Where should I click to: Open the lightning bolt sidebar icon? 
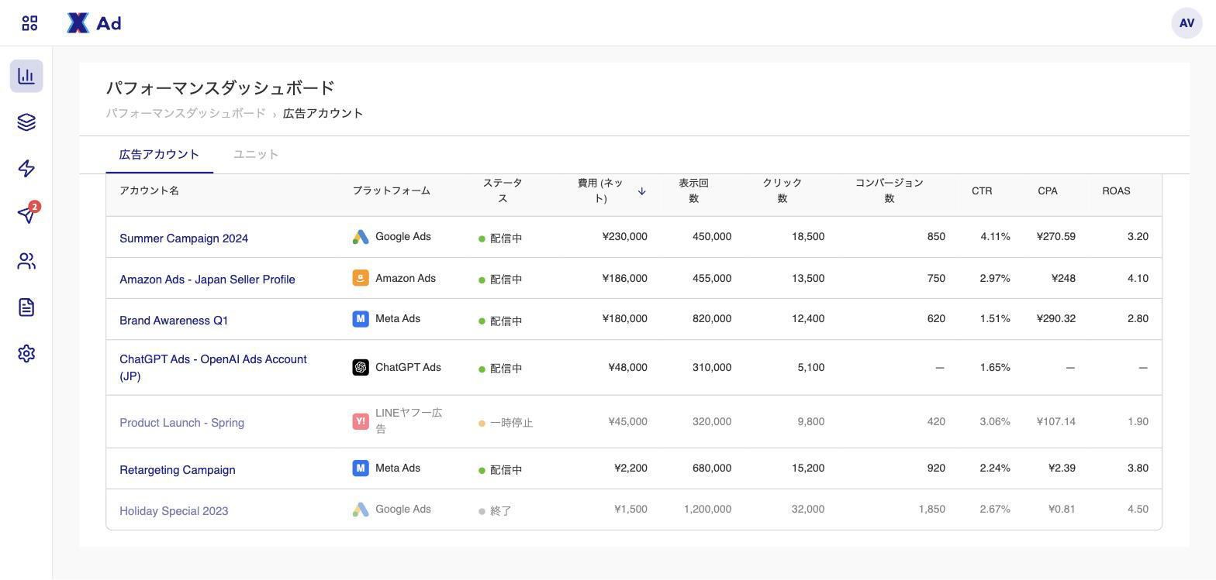(x=26, y=169)
